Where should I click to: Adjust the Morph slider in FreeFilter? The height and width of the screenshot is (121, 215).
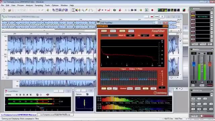[x=109, y=35]
